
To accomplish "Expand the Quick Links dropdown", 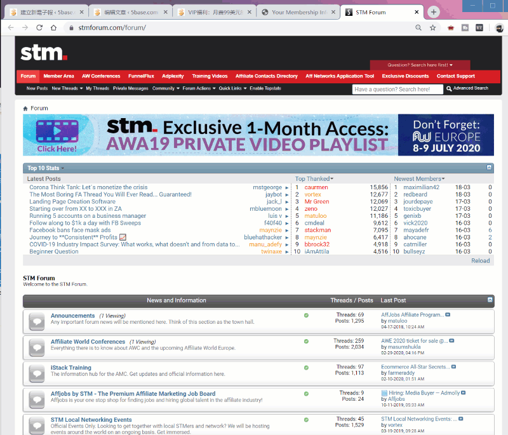I will [x=245, y=88].
